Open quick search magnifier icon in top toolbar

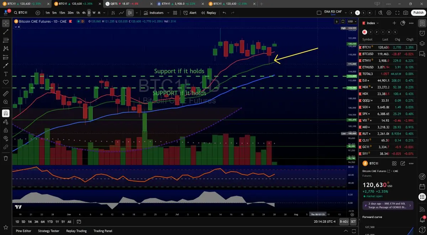click(x=380, y=12)
